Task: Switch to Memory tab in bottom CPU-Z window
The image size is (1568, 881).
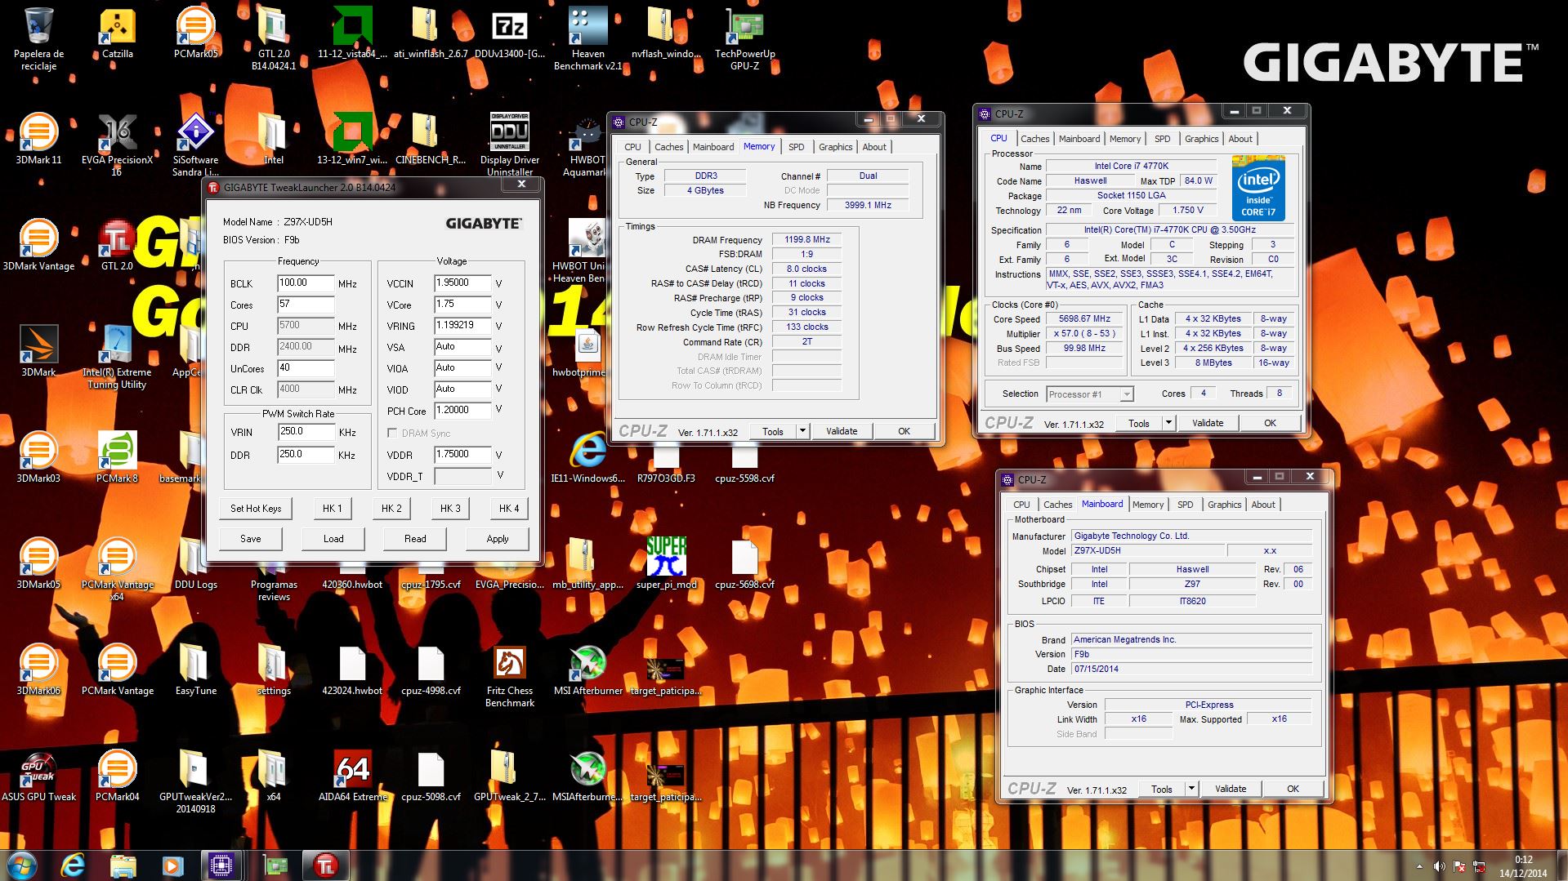Action: tap(1147, 505)
